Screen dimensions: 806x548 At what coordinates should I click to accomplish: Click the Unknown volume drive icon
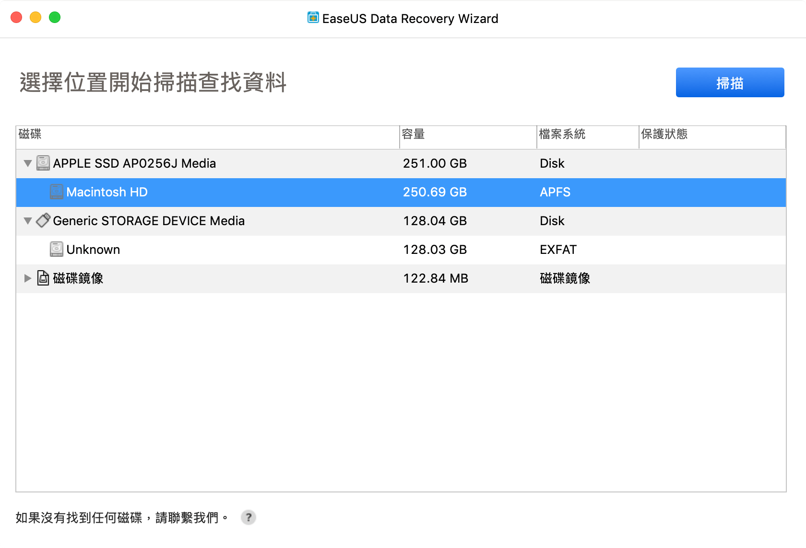(x=57, y=250)
